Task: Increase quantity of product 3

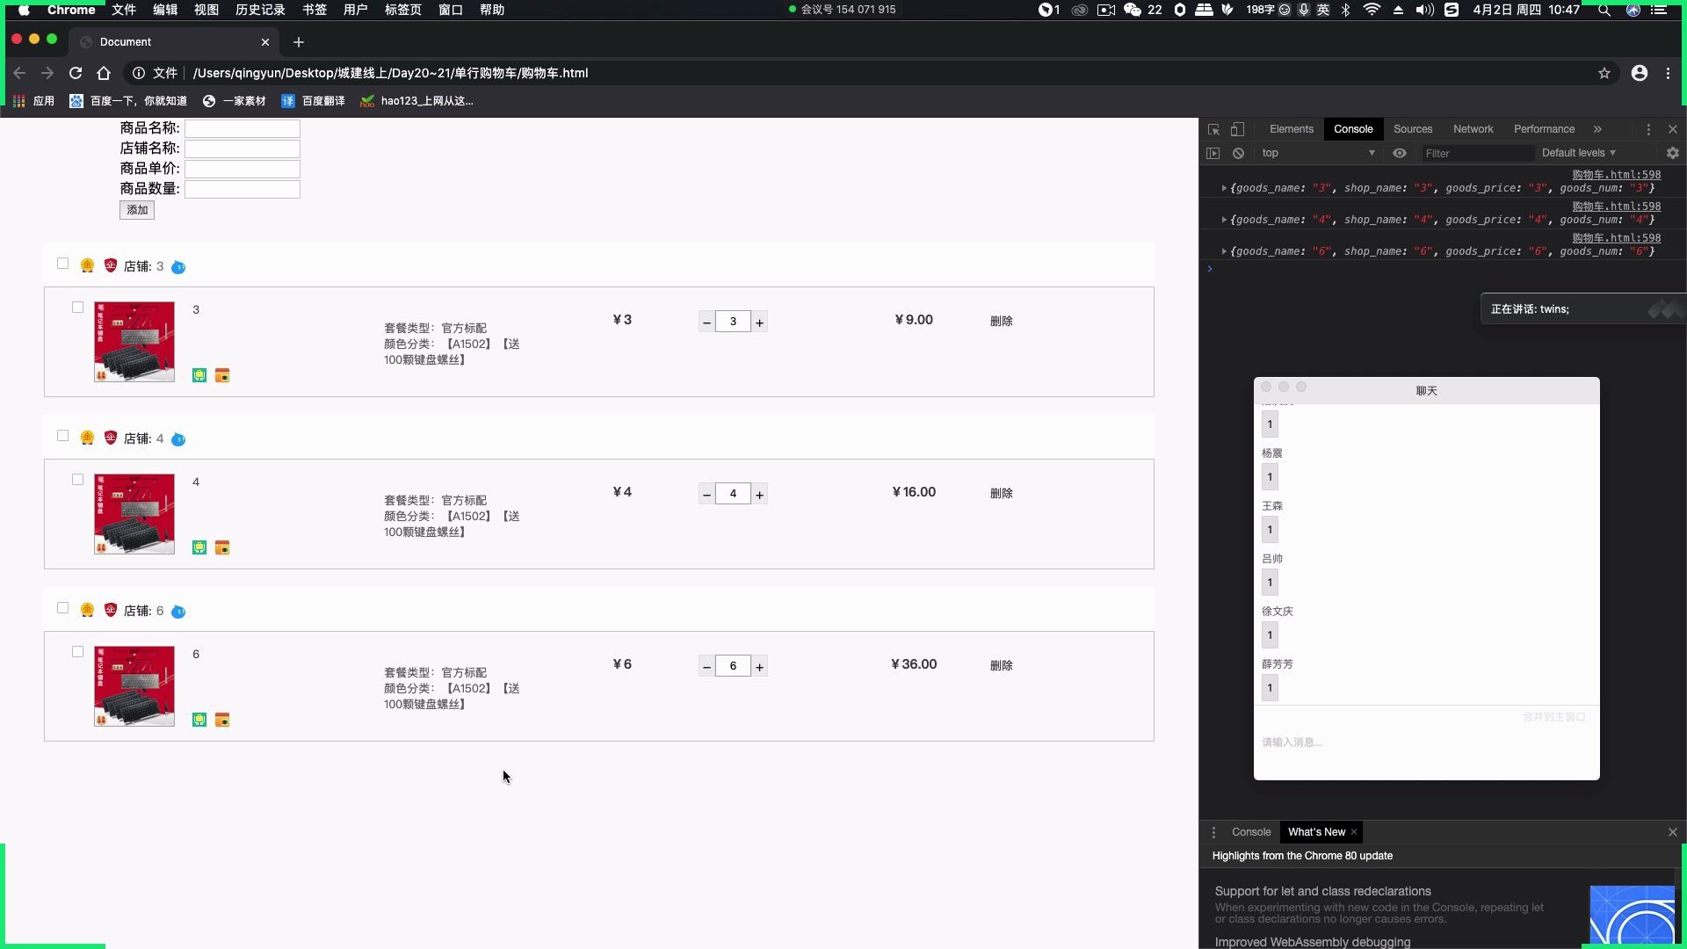Action: pos(760,322)
